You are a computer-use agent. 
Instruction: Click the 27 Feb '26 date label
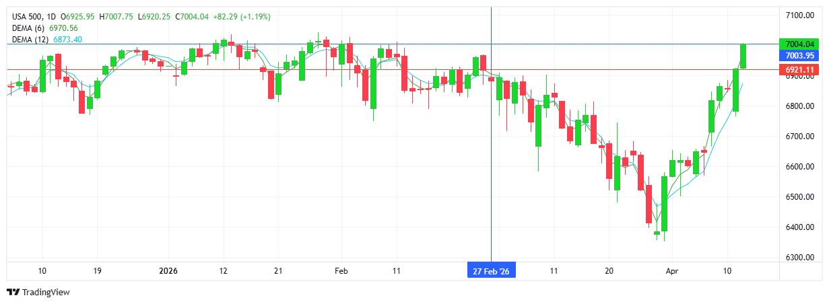coord(491,270)
